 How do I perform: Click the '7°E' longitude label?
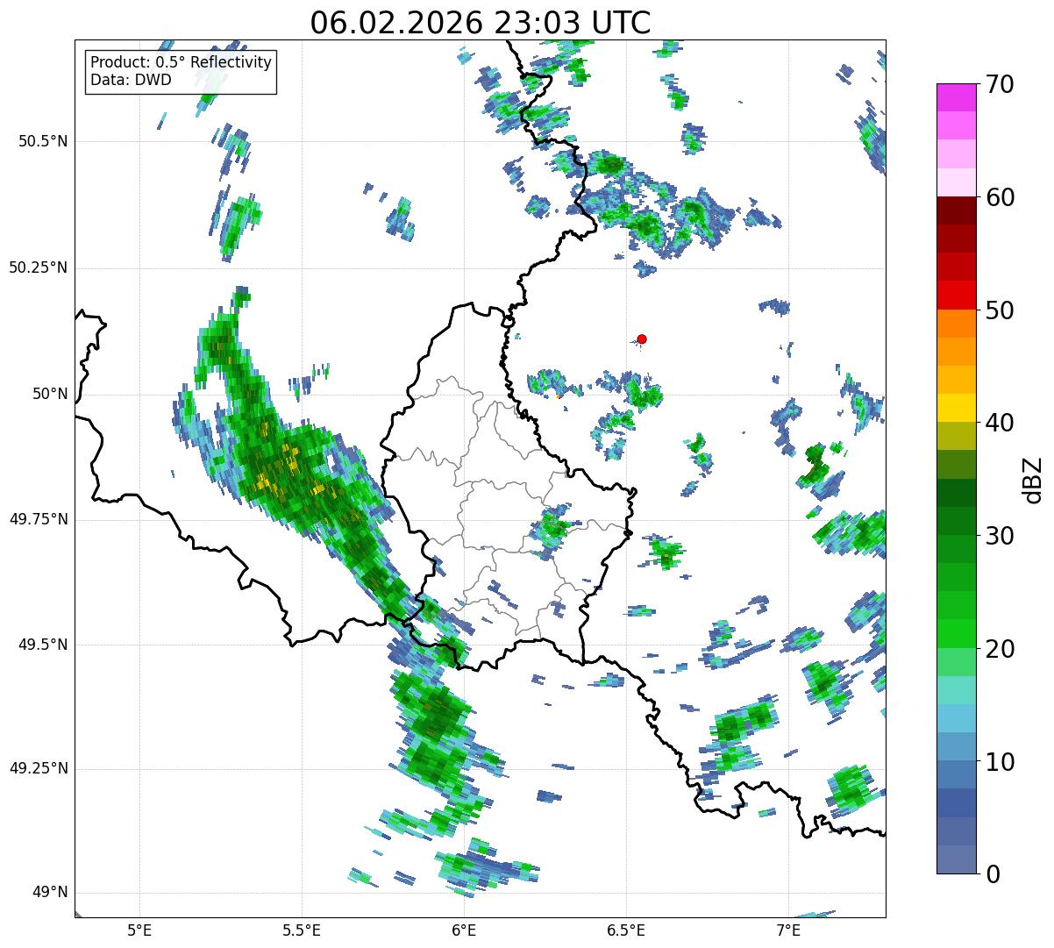tap(788, 930)
